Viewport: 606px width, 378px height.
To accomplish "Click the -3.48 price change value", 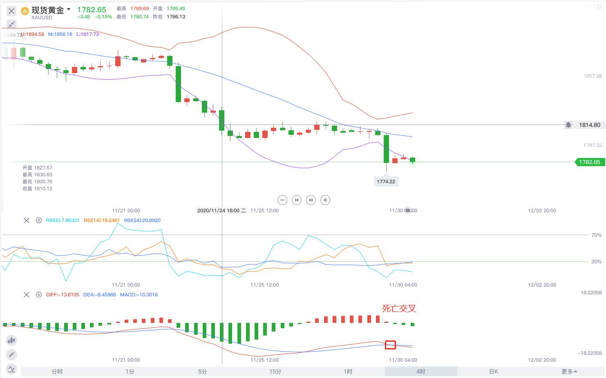I will [x=84, y=17].
